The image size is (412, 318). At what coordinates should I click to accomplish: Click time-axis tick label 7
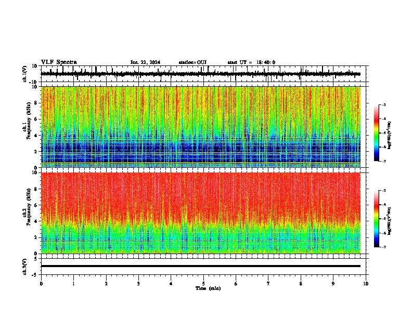[268, 284]
